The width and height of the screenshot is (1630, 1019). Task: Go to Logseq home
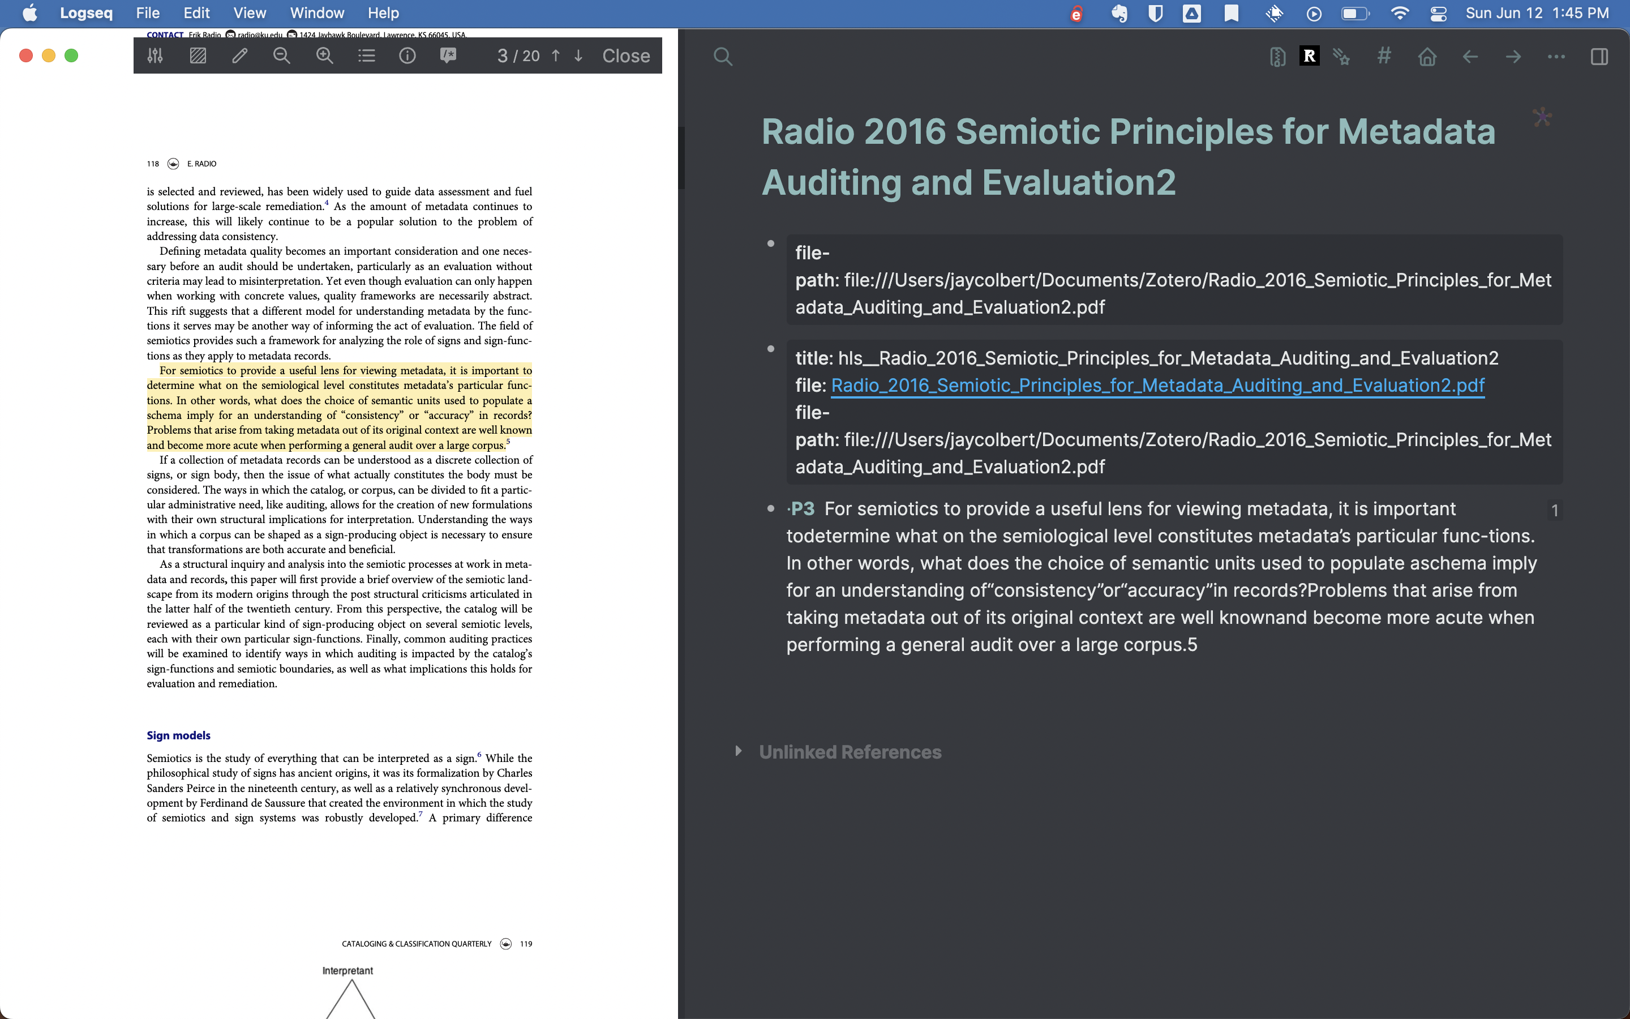pos(1427,57)
